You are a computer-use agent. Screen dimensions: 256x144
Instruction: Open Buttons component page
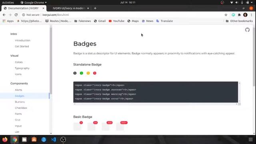[20, 102]
